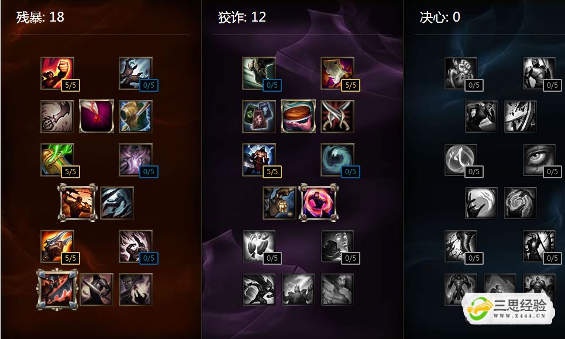
Task: Click the Secret Stash biscuit mastery icon
Action: click(298, 116)
